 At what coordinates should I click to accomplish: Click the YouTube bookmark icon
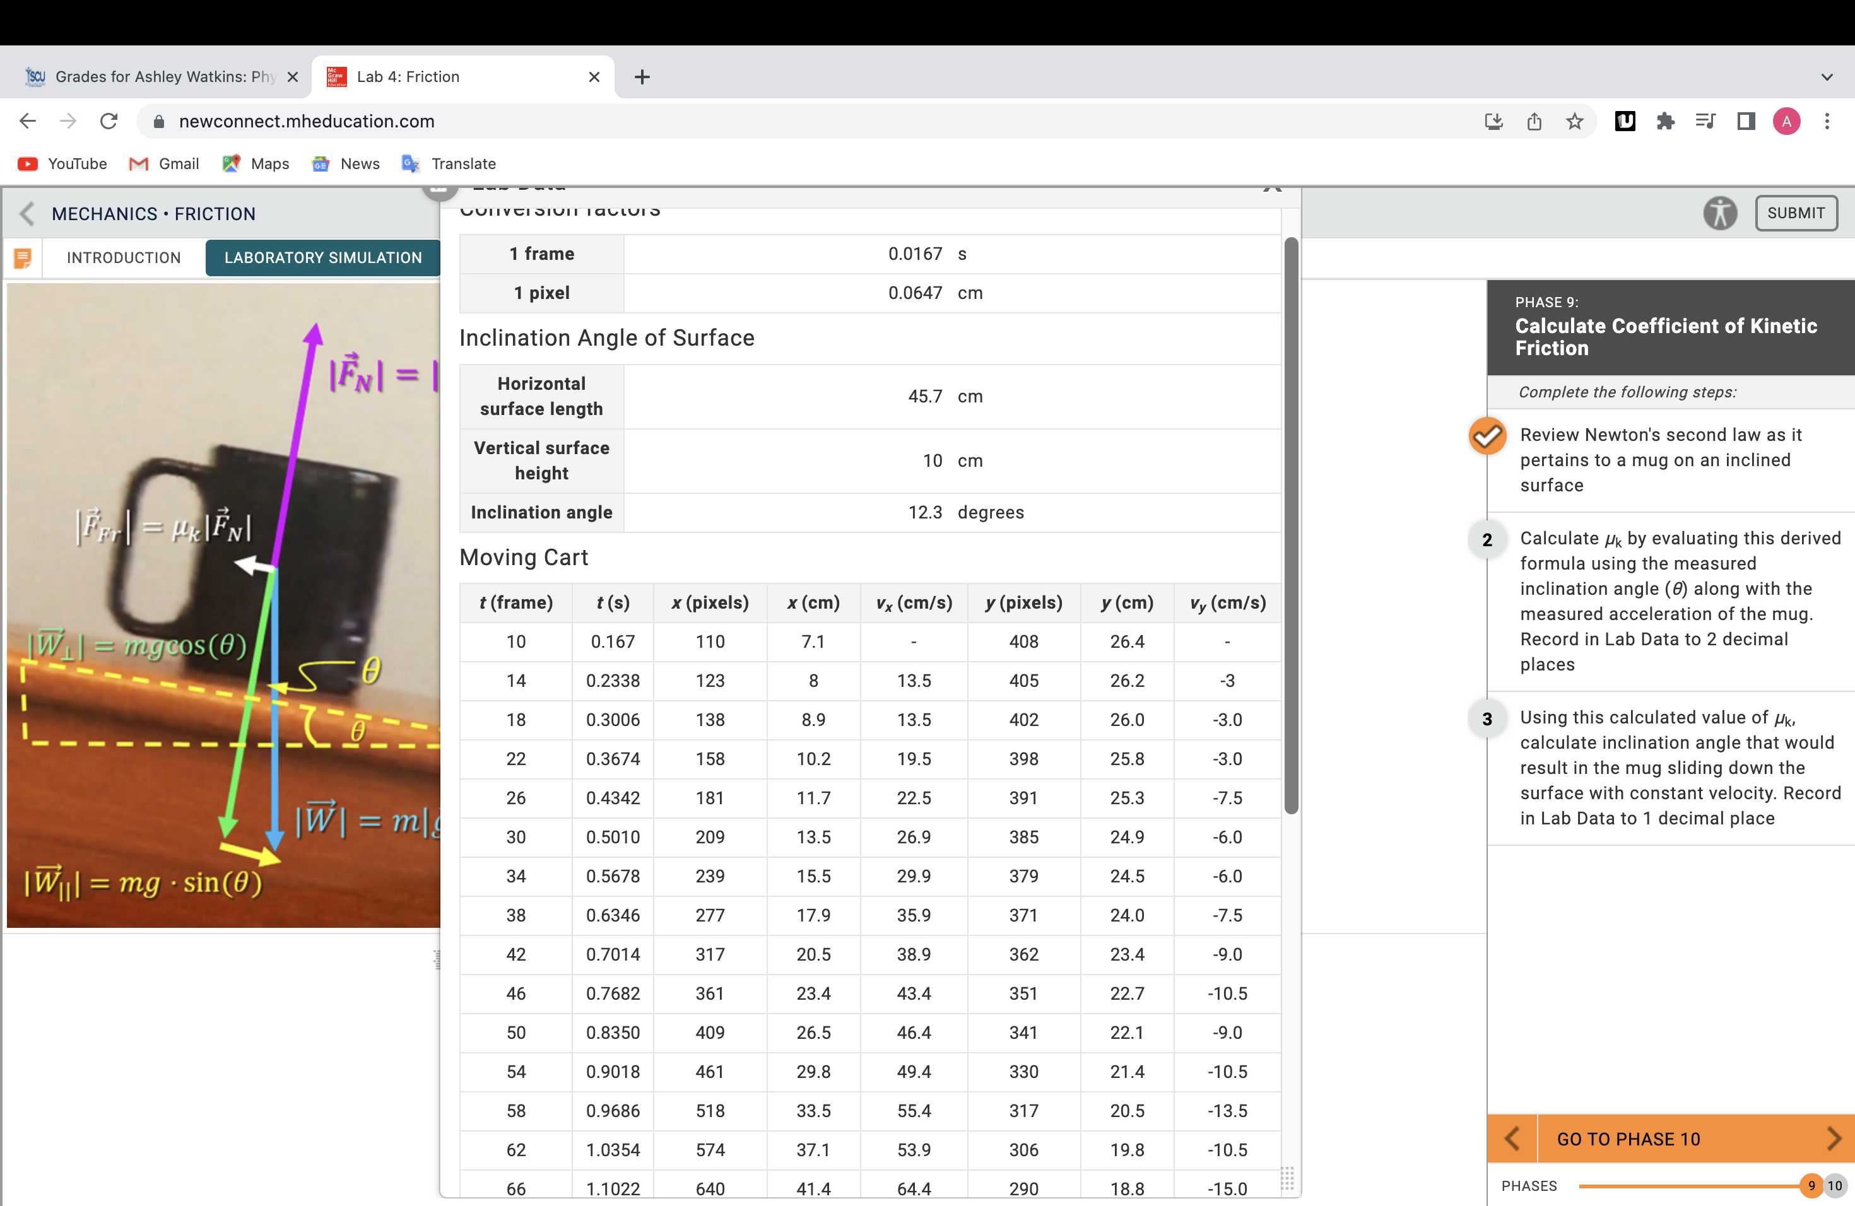click(x=28, y=163)
